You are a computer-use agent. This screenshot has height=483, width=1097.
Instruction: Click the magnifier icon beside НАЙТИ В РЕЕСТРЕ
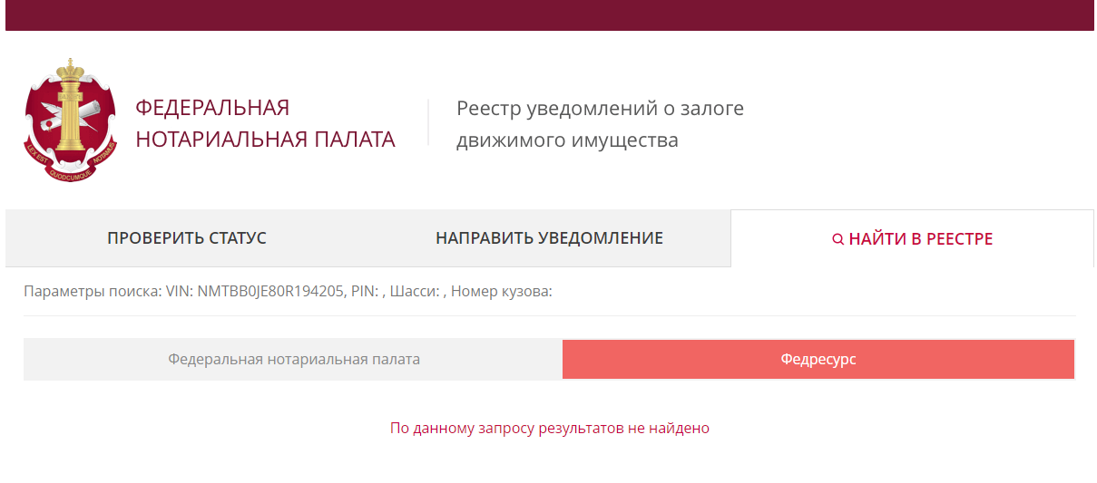838,239
